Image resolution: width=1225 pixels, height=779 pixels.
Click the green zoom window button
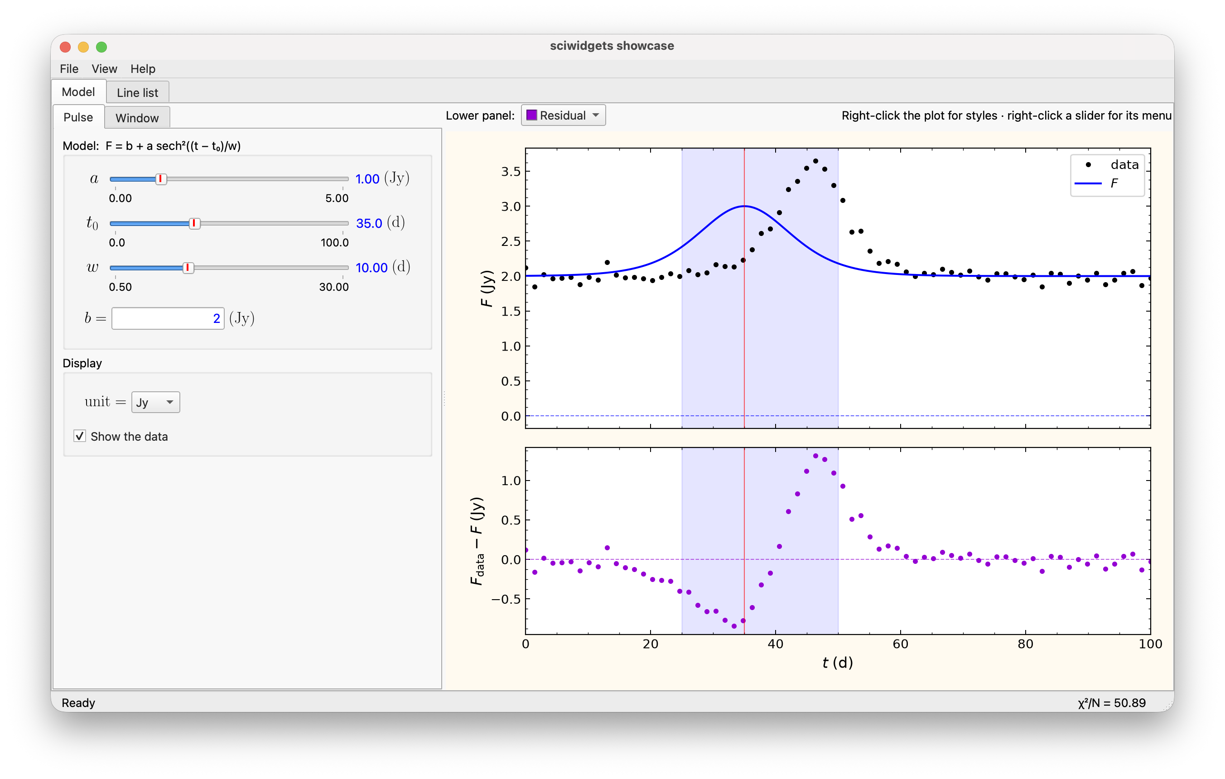[102, 47]
